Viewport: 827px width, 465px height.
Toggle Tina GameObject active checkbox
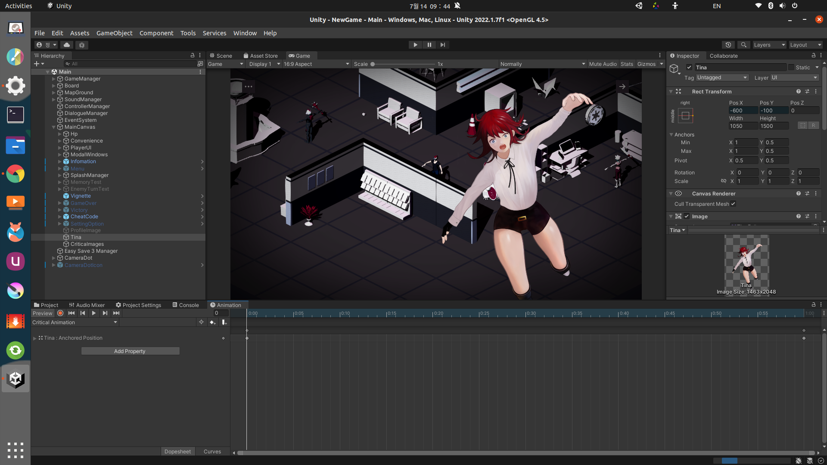pos(689,67)
